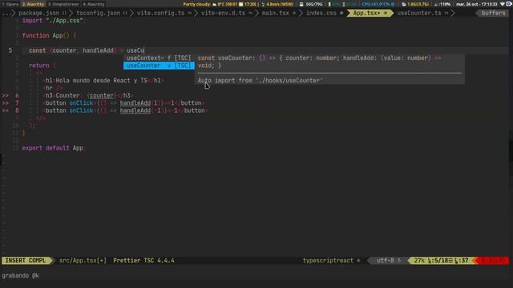Click the 'return' keyword

coord(39,66)
